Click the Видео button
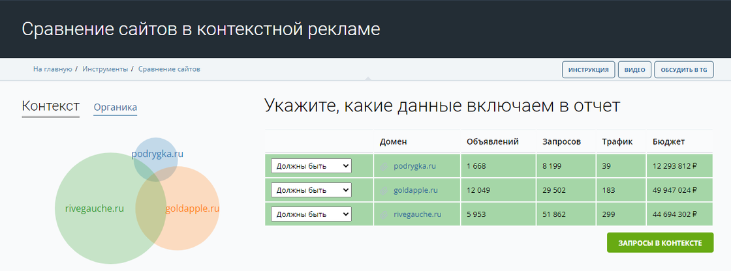The image size is (731, 271). [634, 70]
